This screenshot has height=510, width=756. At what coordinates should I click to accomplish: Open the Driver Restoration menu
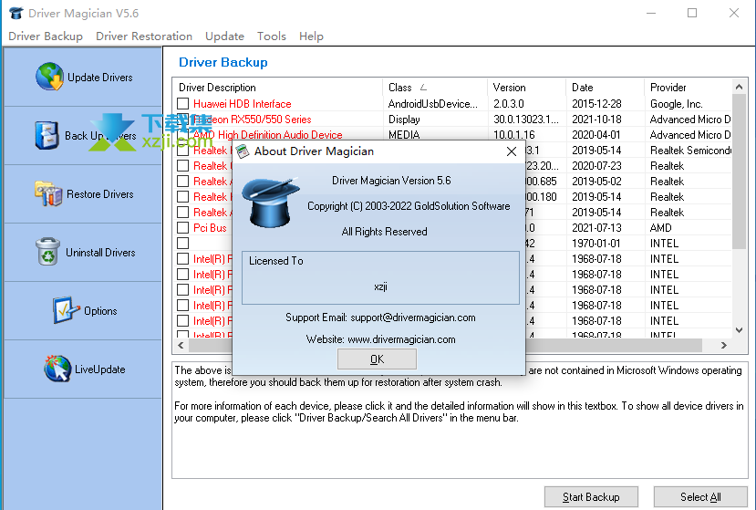click(144, 36)
